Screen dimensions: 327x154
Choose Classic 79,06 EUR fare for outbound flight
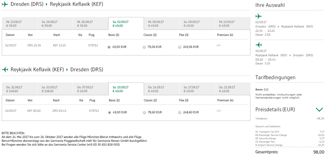(x=144, y=47)
